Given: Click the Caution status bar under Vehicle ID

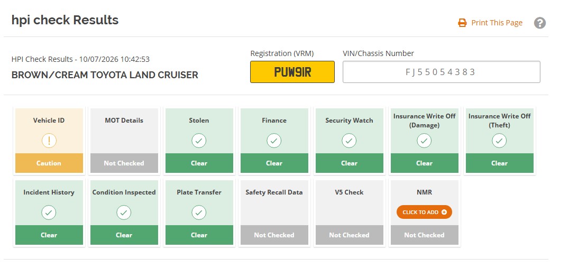Looking at the screenshot, I should point(49,163).
